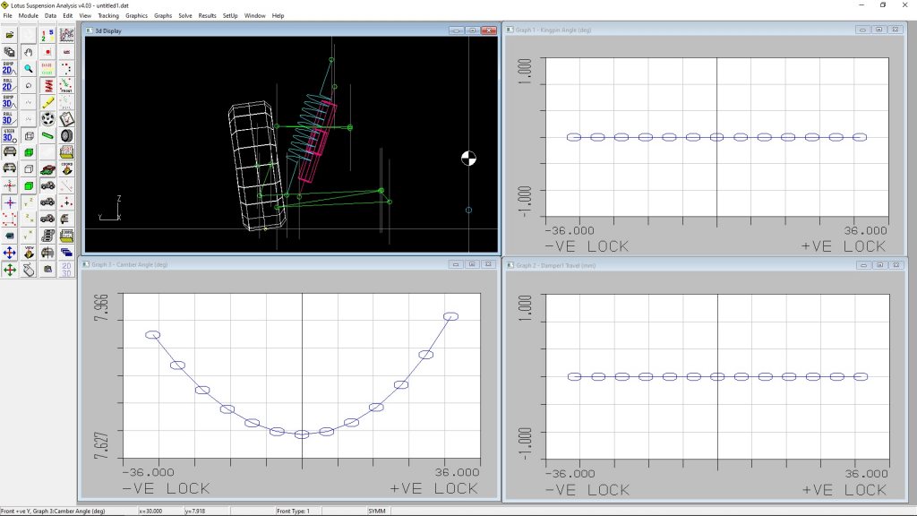Click the black tyre icon
The height and width of the screenshot is (516, 917).
click(66, 136)
